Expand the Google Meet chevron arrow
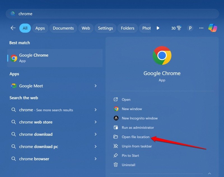Screen dimensions: 224x177 coord(95,86)
